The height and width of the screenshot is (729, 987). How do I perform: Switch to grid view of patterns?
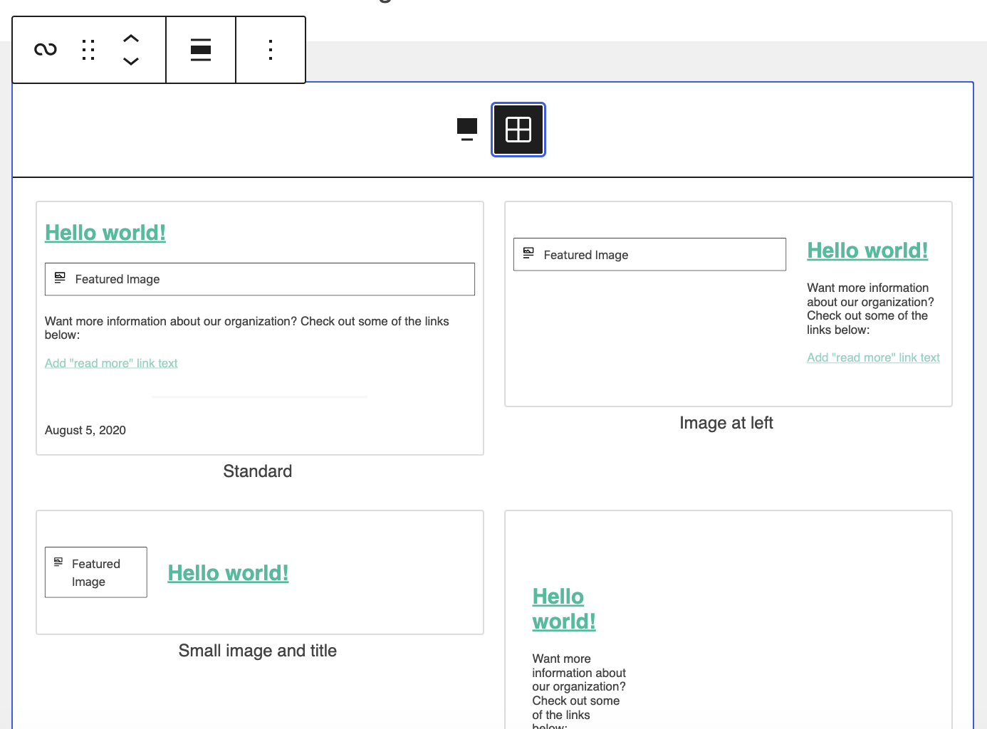518,130
